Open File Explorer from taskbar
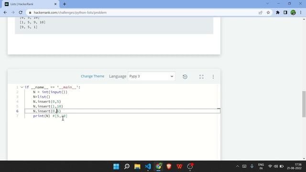Screen dimensions: 306x172 pyautogui.click(x=137, y=166)
